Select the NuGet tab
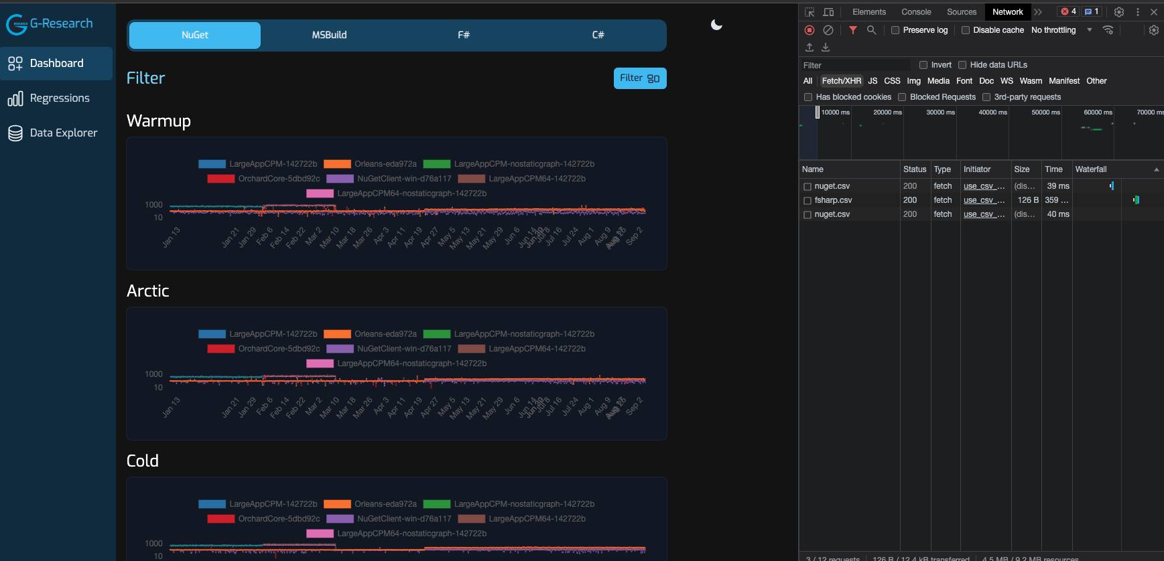Viewport: 1164px width, 561px height. pyautogui.click(x=195, y=35)
